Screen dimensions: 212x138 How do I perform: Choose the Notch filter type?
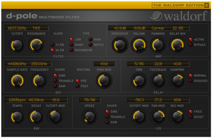[91, 45]
